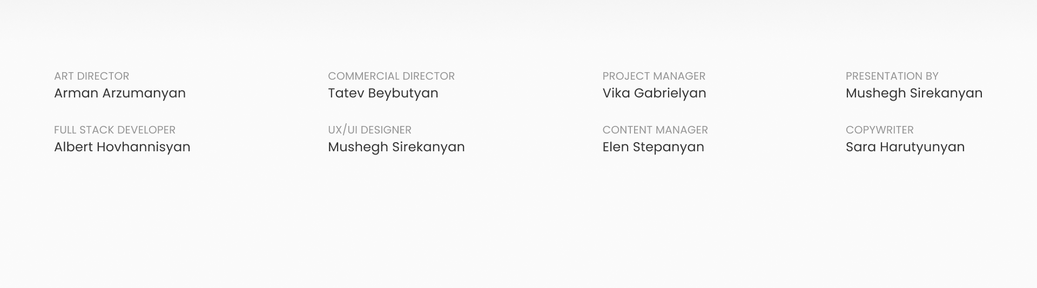Click the name Sara Harutyunyan

tap(905, 147)
